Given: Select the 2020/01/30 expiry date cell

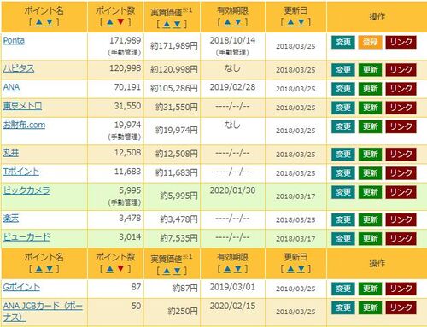Looking at the screenshot, I should (x=232, y=196).
